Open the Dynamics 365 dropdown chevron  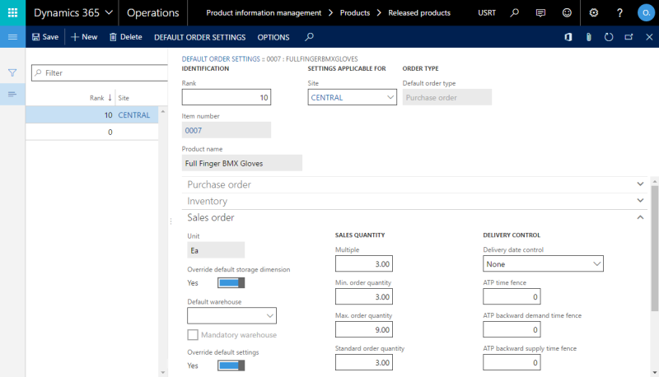pos(109,12)
